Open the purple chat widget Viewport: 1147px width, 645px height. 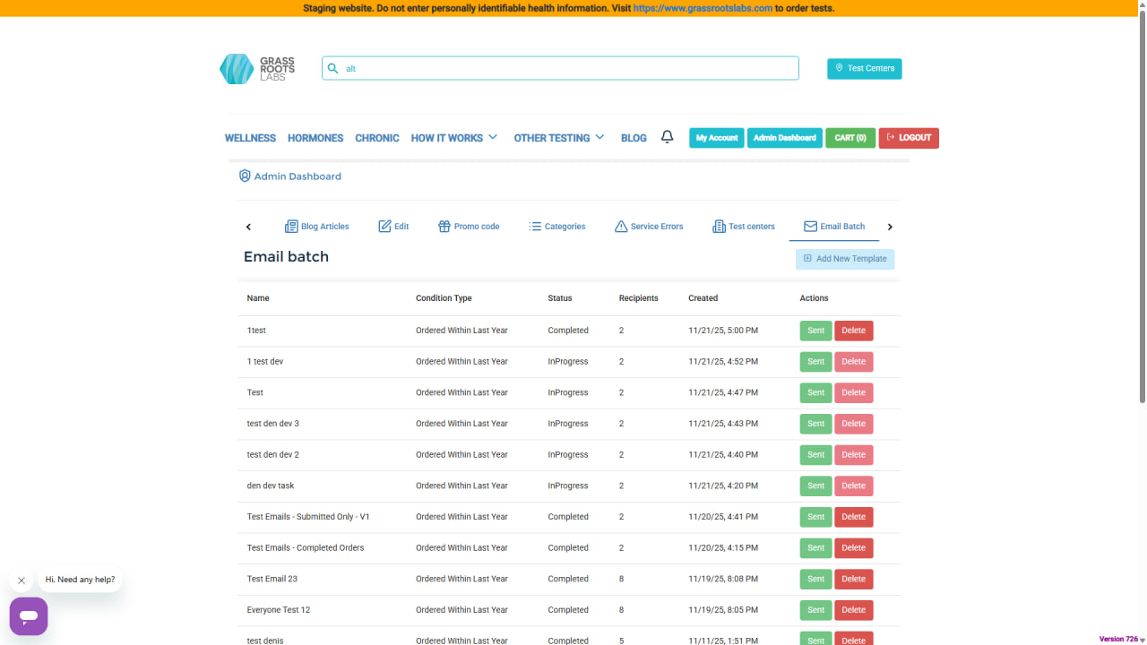[x=29, y=616]
